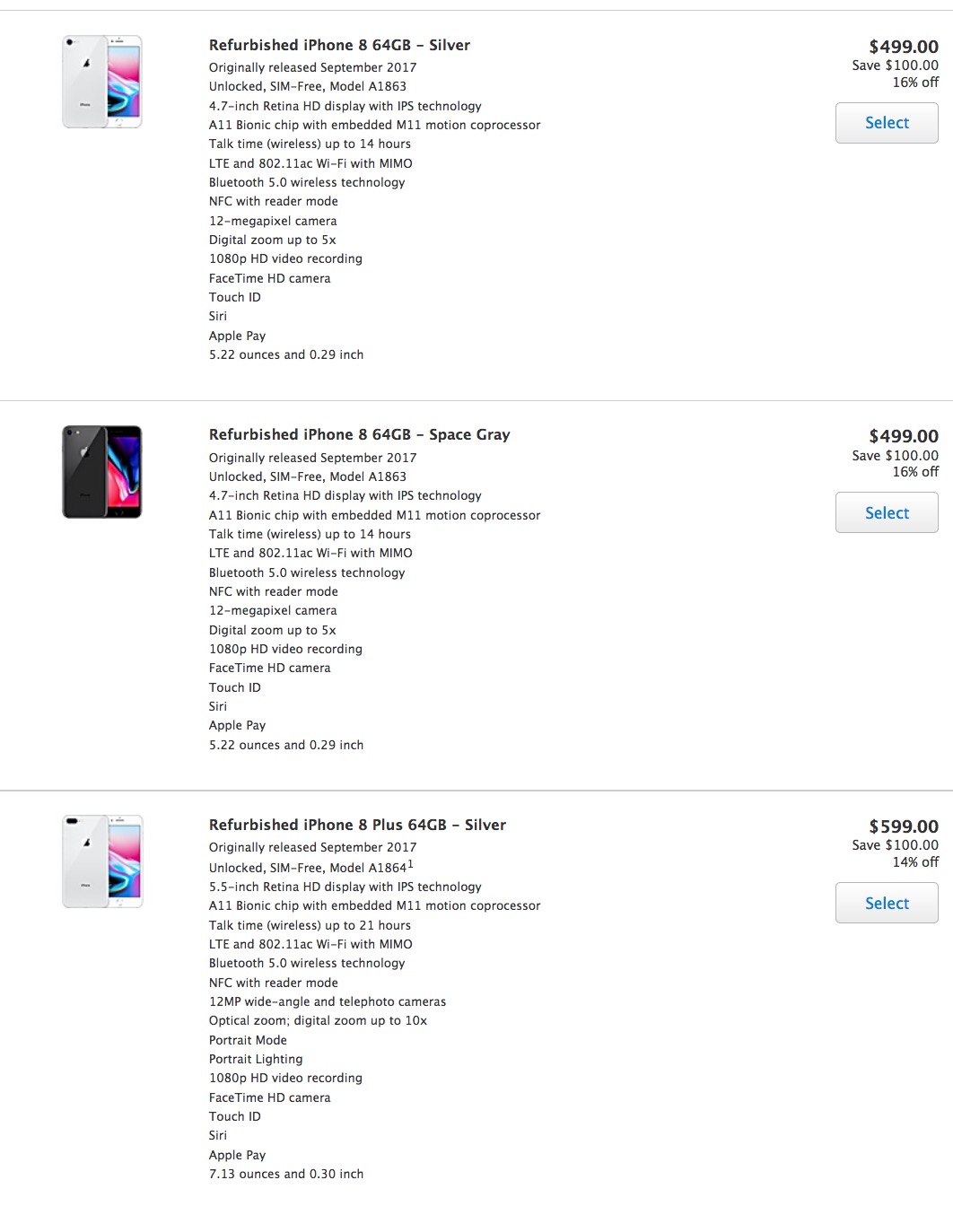Click Talk time up to 21 hours line

pos(310,925)
